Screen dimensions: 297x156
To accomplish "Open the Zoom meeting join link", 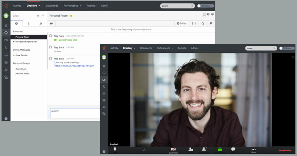I will click(x=74, y=66).
